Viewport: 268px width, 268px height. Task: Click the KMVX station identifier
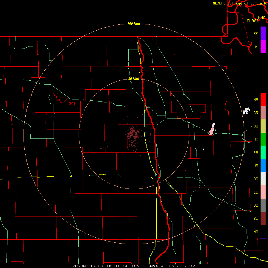click(153, 266)
